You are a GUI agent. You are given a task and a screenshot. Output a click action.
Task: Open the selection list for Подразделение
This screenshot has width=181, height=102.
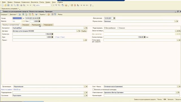pos(85,93)
